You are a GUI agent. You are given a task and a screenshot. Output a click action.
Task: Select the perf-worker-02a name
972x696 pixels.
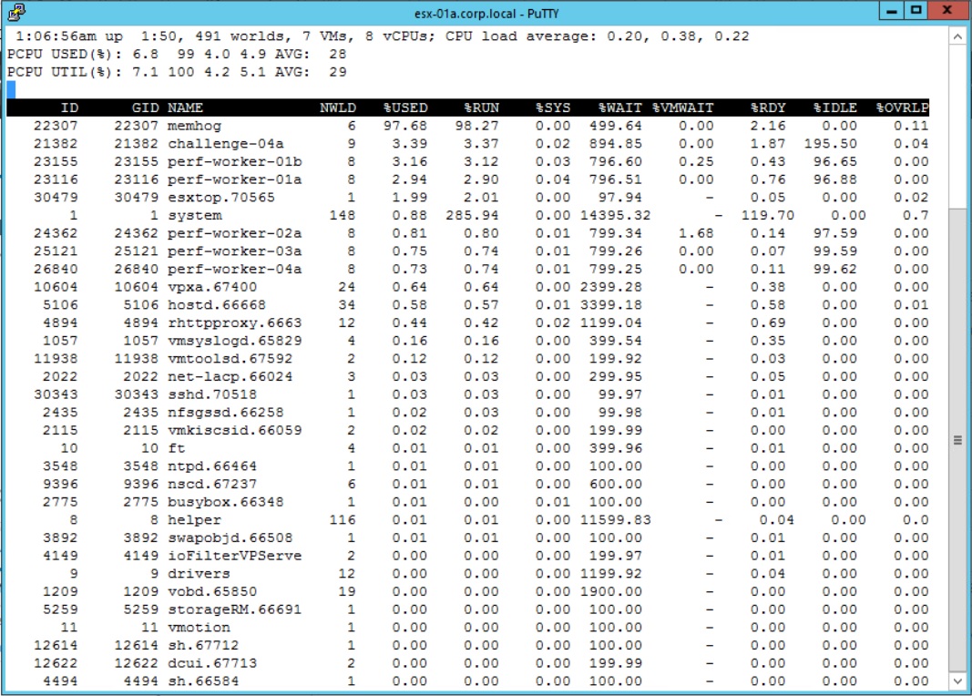[234, 233]
